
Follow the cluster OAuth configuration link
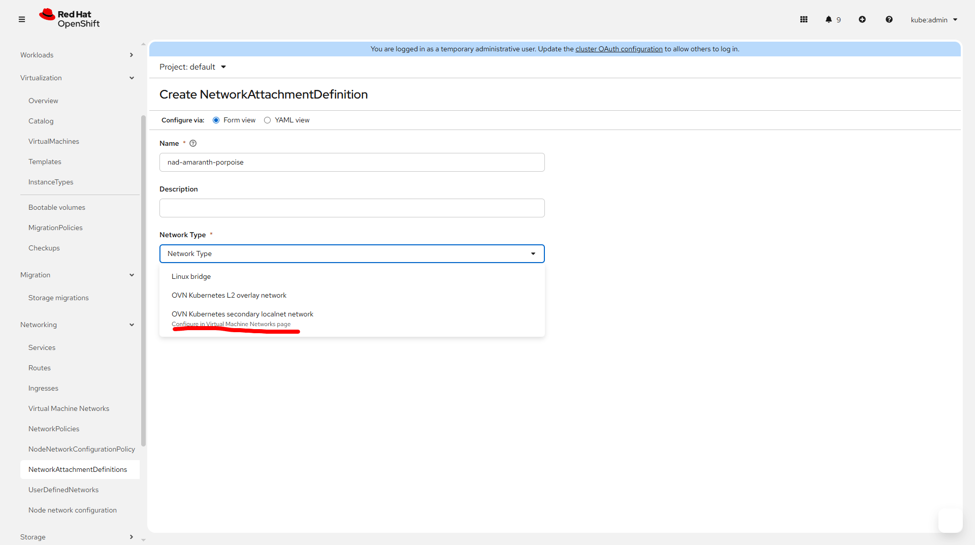pyautogui.click(x=619, y=49)
